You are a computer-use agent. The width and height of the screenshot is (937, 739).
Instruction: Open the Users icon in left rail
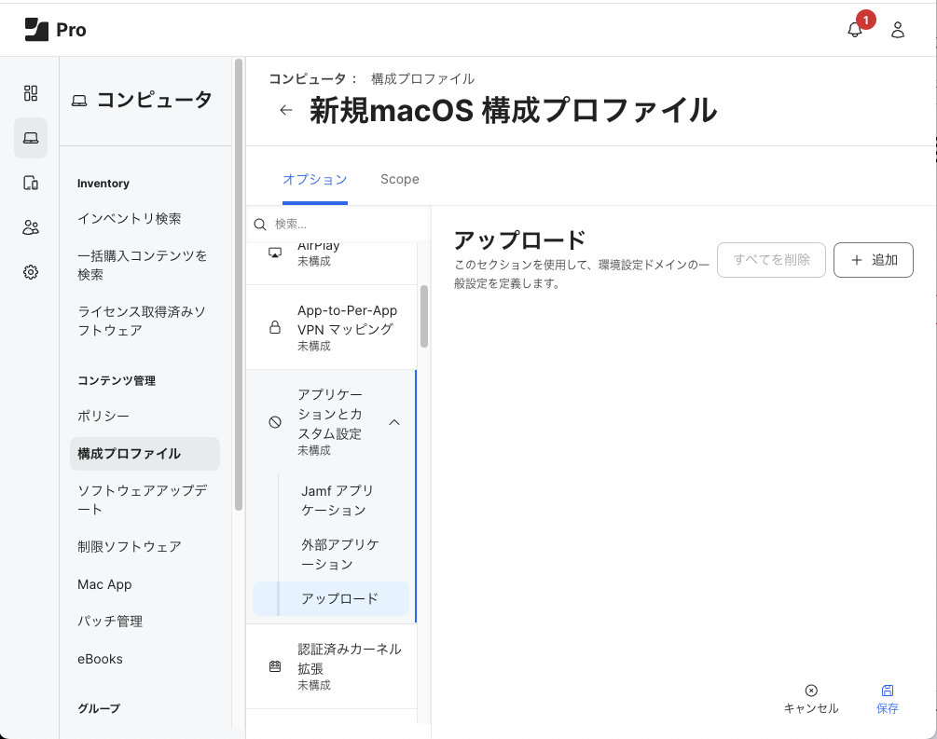point(31,227)
